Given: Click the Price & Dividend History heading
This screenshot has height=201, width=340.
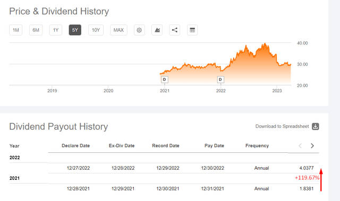Looking at the screenshot, I should pyautogui.click(x=59, y=12).
